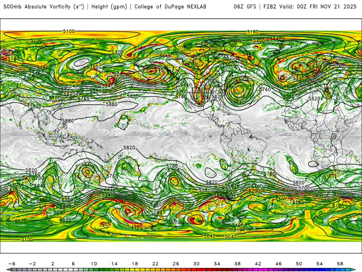Click the '−2' color scale label
The height and width of the screenshot is (272, 362).
point(32,264)
